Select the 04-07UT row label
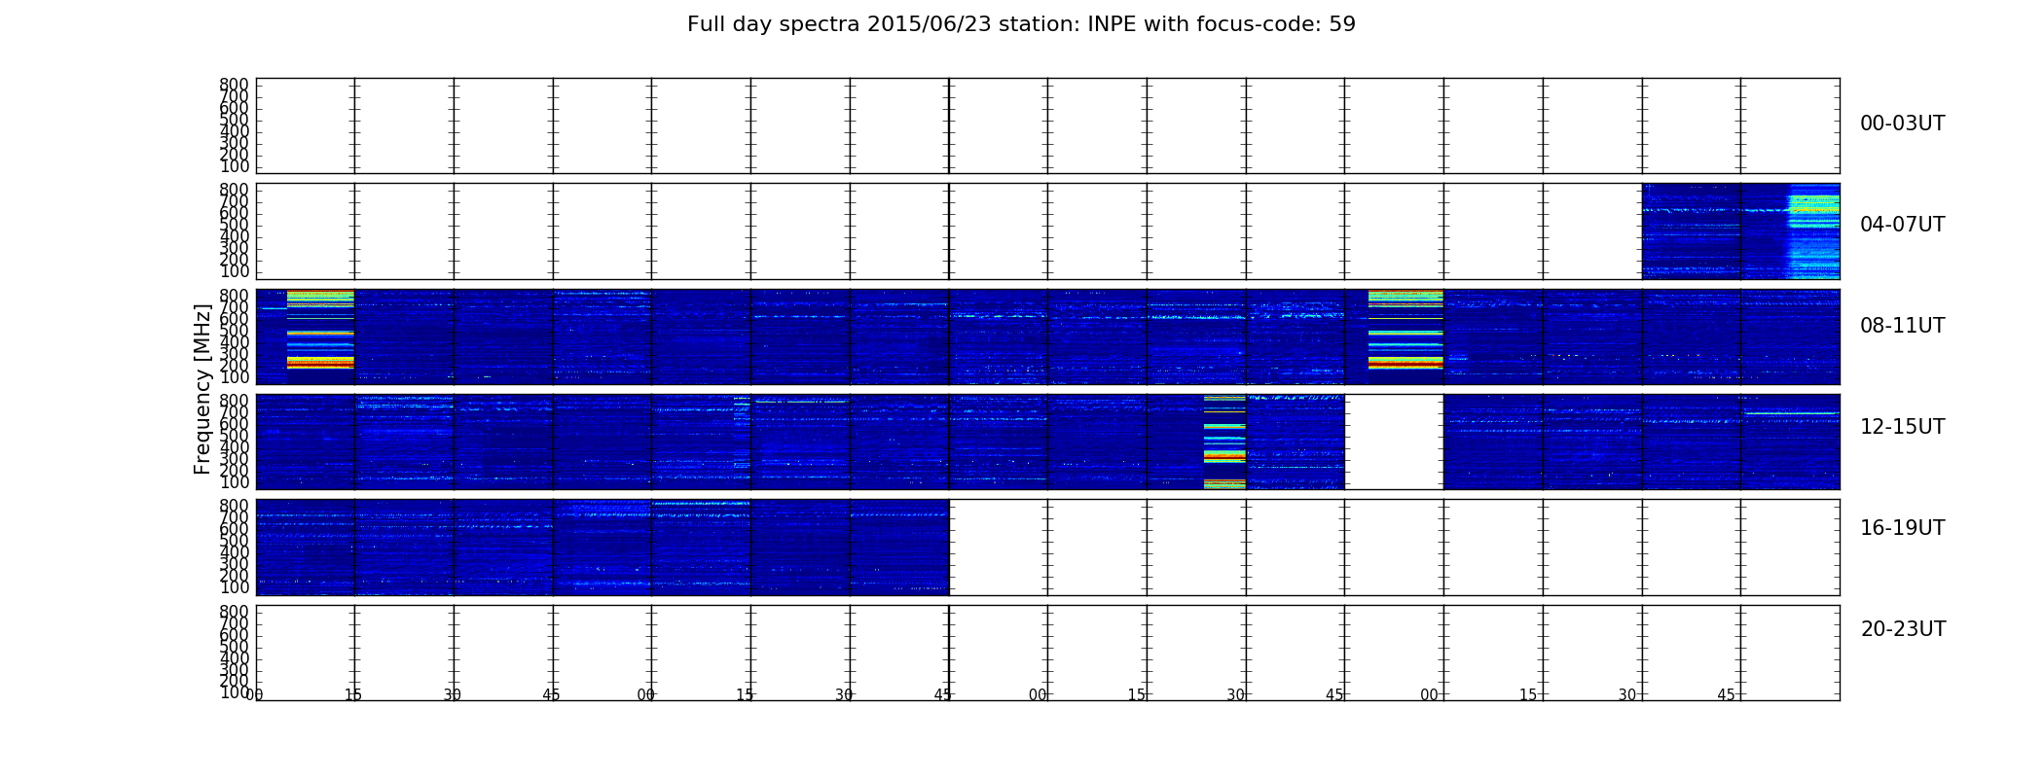This screenshot has height=778, width=2044. (x=1902, y=225)
